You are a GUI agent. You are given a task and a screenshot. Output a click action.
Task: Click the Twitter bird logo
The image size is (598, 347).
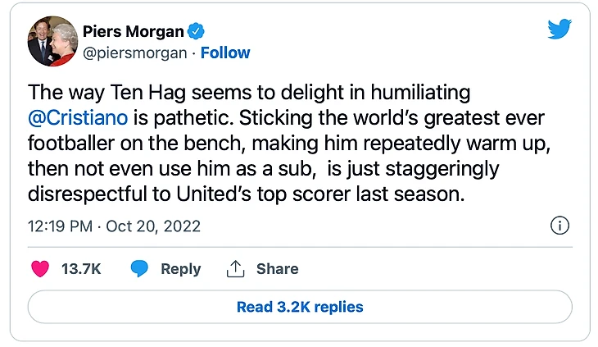tap(559, 30)
